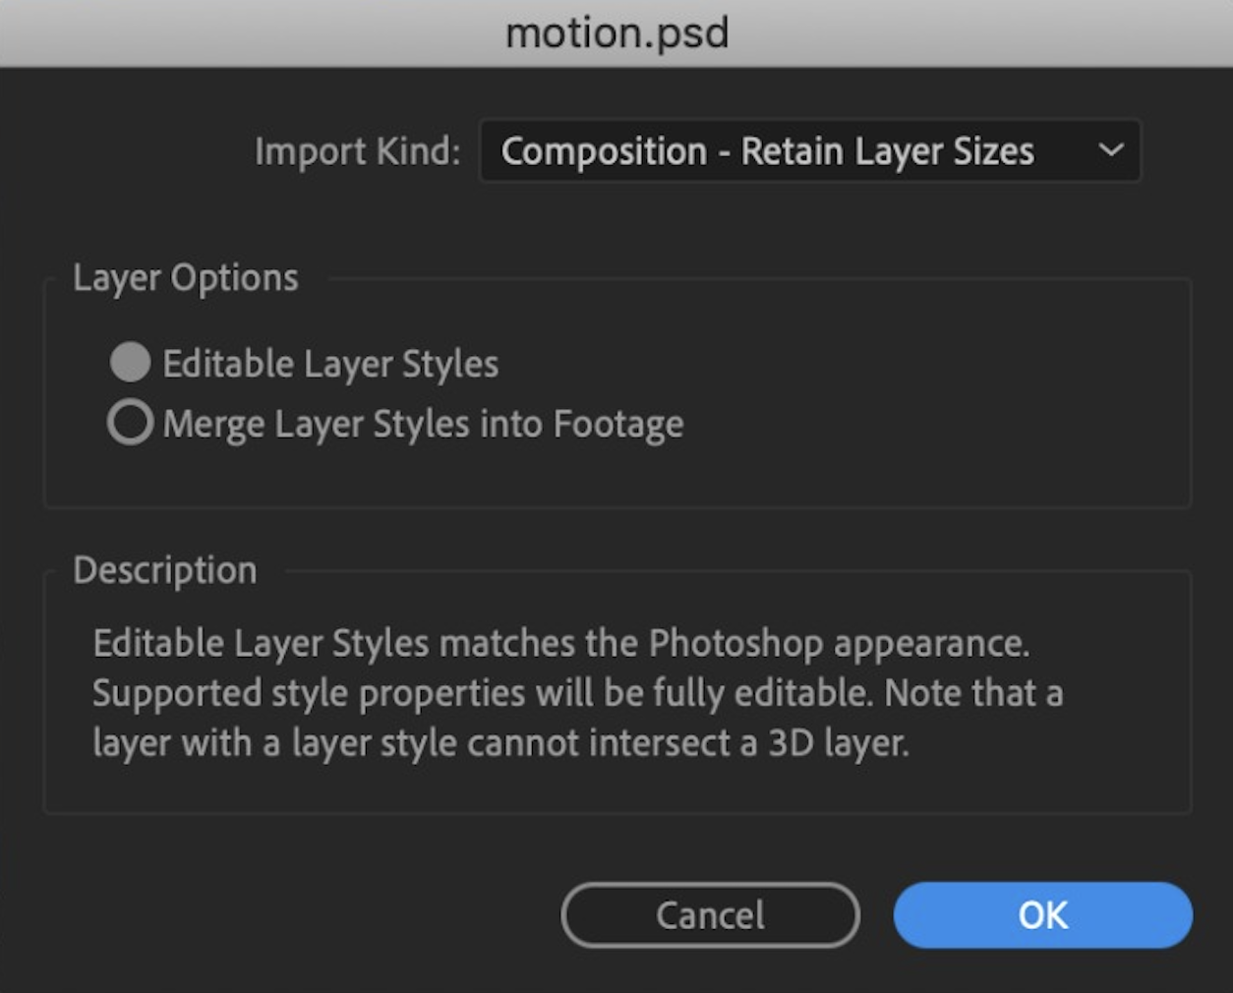This screenshot has width=1233, height=993.
Task: Click the Description section text area
Action: (x=578, y=692)
